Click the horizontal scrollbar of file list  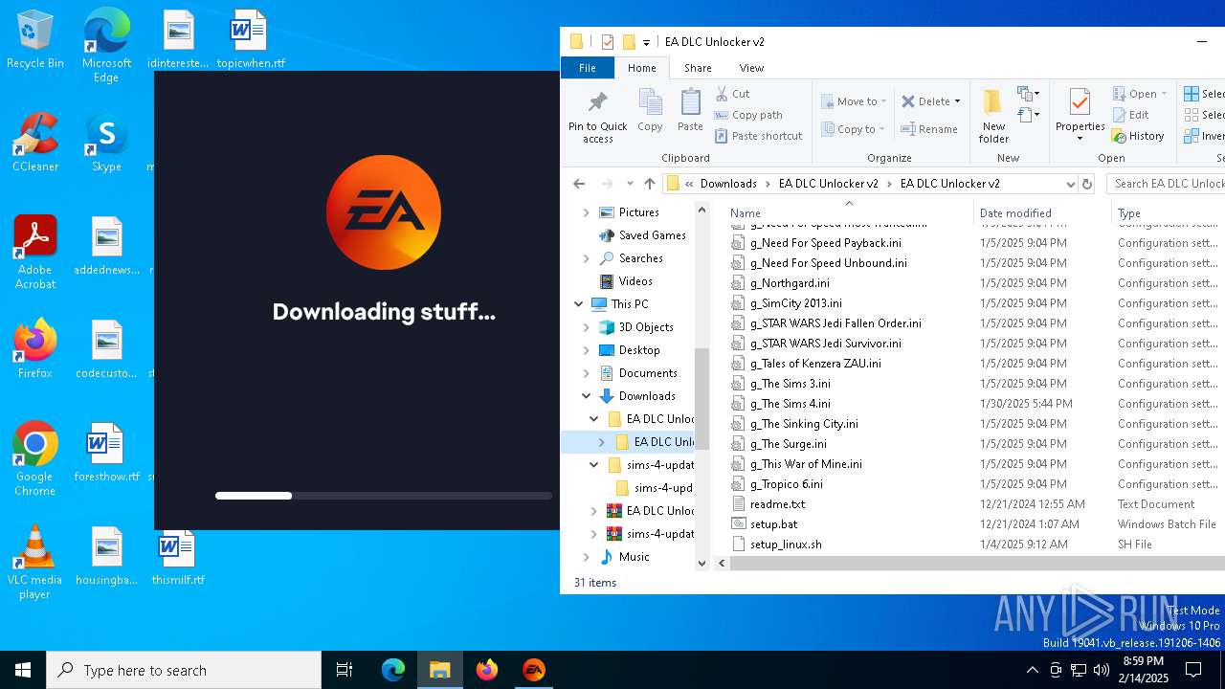click(x=976, y=564)
